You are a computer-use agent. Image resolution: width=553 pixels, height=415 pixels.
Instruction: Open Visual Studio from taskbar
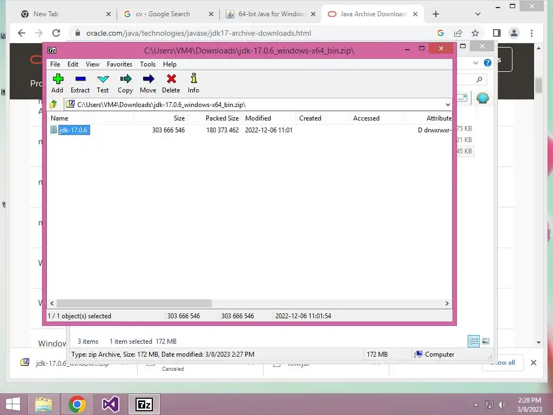[x=110, y=404]
